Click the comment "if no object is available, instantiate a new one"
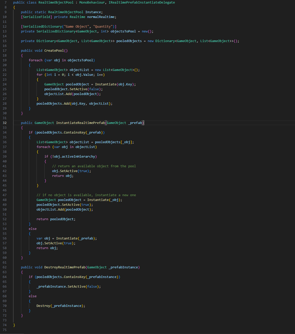The image size is (295, 334). [86, 195]
